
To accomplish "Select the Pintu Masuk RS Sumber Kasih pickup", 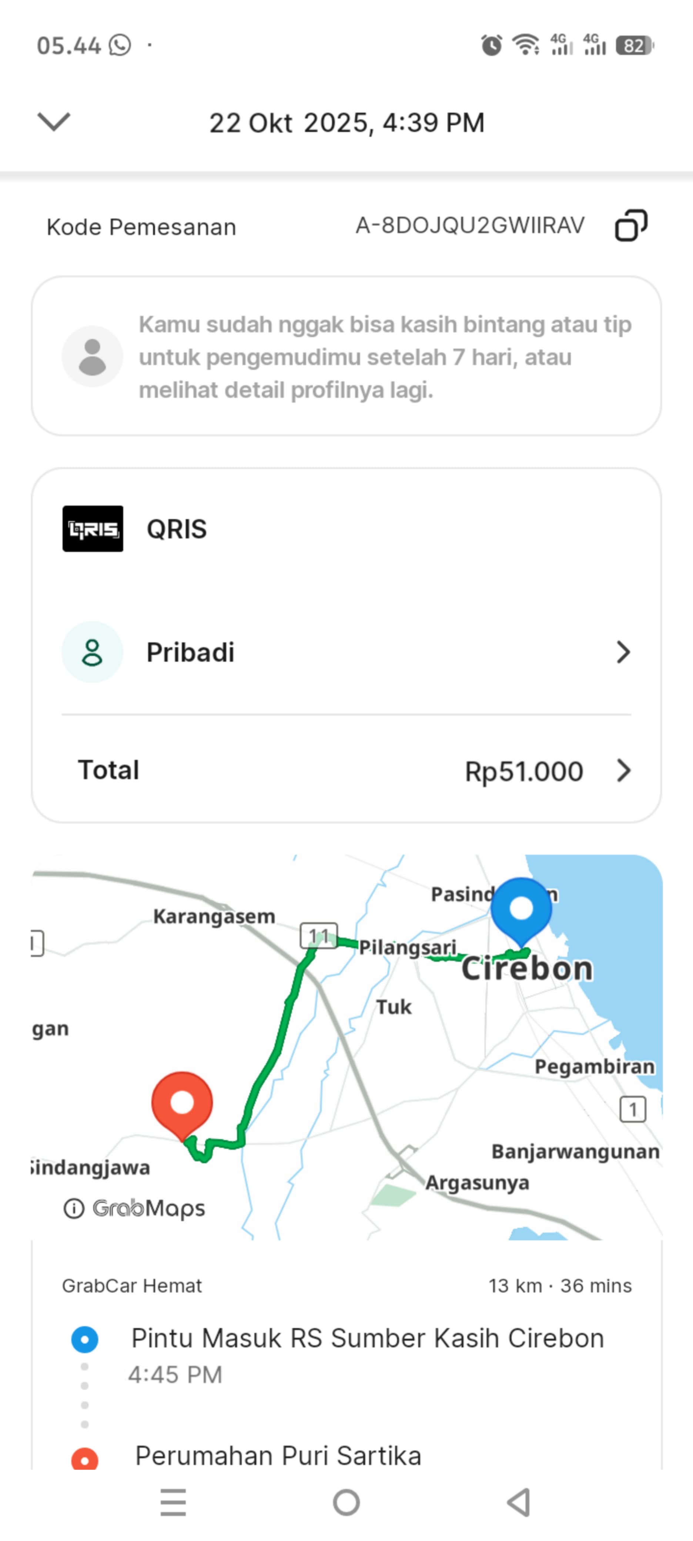I will pyautogui.click(x=367, y=1339).
